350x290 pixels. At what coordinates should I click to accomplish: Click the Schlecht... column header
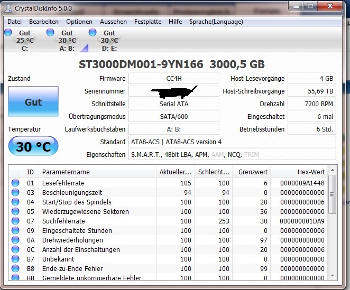(214, 172)
